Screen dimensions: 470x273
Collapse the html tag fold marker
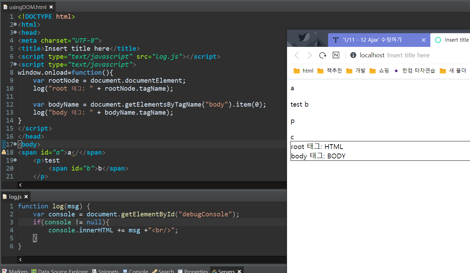[x=15, y=24]
